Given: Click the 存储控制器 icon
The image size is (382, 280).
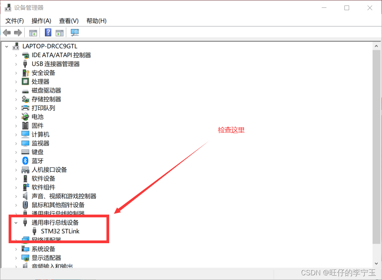Looking at the screenshot, I should pyautogui.click(x=25, y=99).
